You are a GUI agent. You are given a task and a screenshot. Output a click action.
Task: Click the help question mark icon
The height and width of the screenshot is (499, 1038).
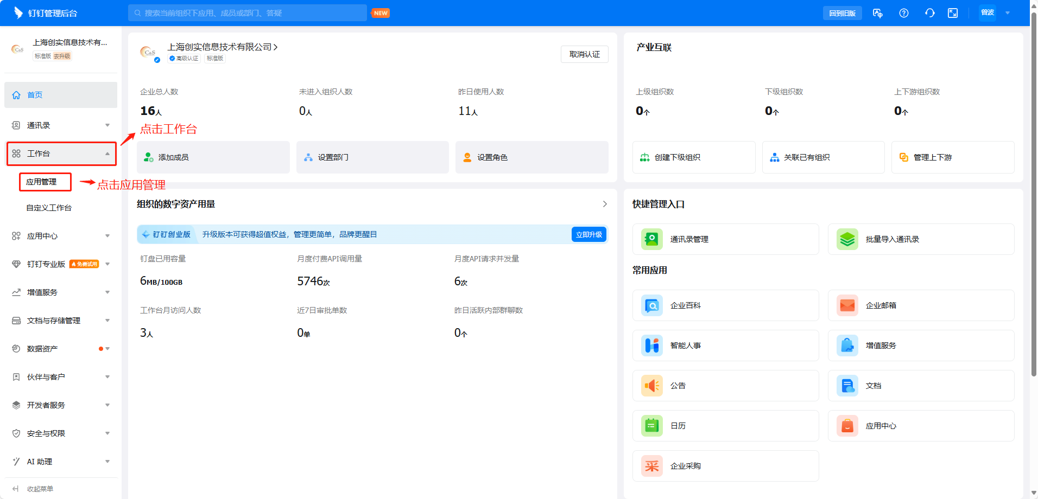tap(903, 13)
